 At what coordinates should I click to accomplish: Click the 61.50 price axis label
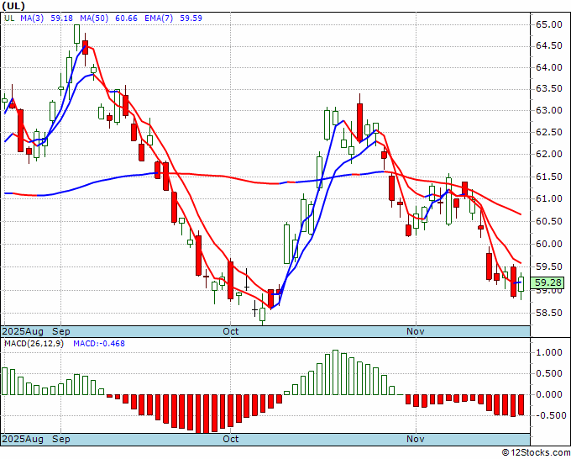549,177
